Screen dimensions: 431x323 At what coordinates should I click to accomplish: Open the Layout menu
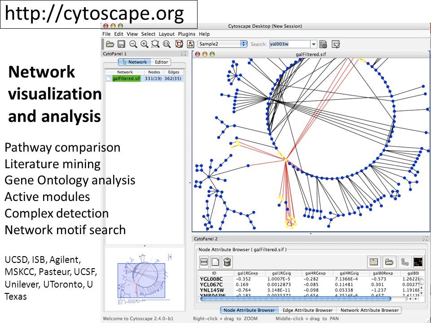(167, 34)
